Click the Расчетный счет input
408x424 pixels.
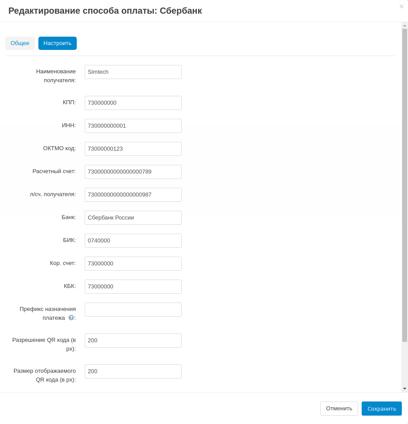tap(133, 172)
